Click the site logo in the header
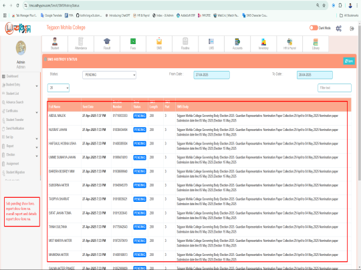The image size is (361, 270). pyautogui.click(x=18, y=28)
